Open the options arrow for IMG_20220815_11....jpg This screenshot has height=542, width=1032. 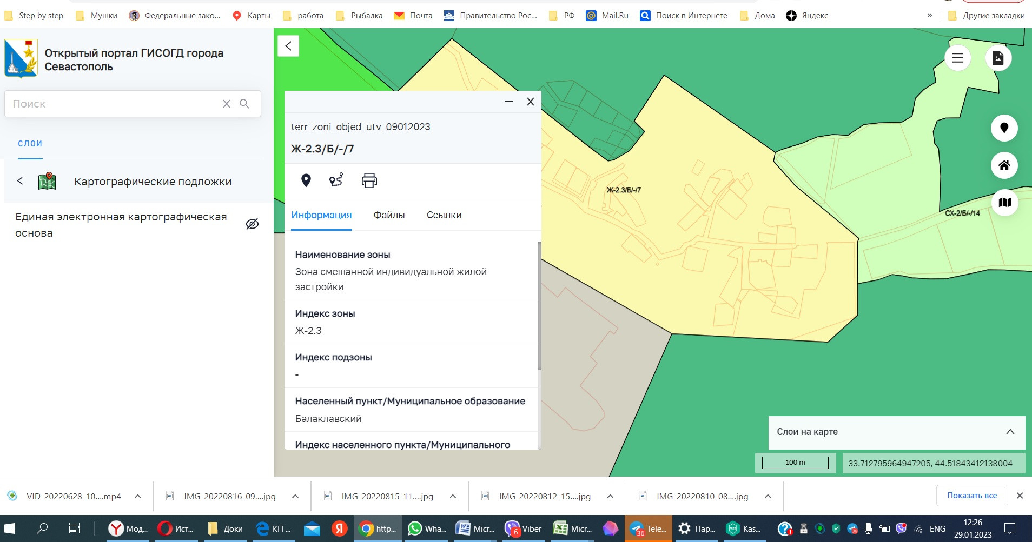point(453,496)
